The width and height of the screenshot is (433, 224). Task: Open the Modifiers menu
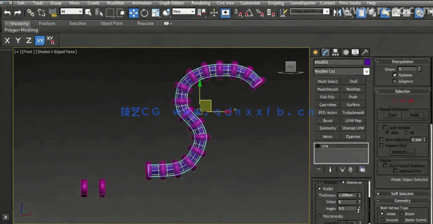coord(116,3)
